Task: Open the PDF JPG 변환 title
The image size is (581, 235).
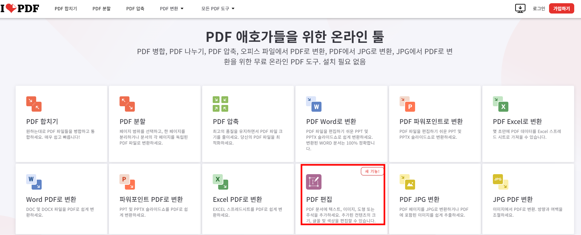Action: pos(420,199)
